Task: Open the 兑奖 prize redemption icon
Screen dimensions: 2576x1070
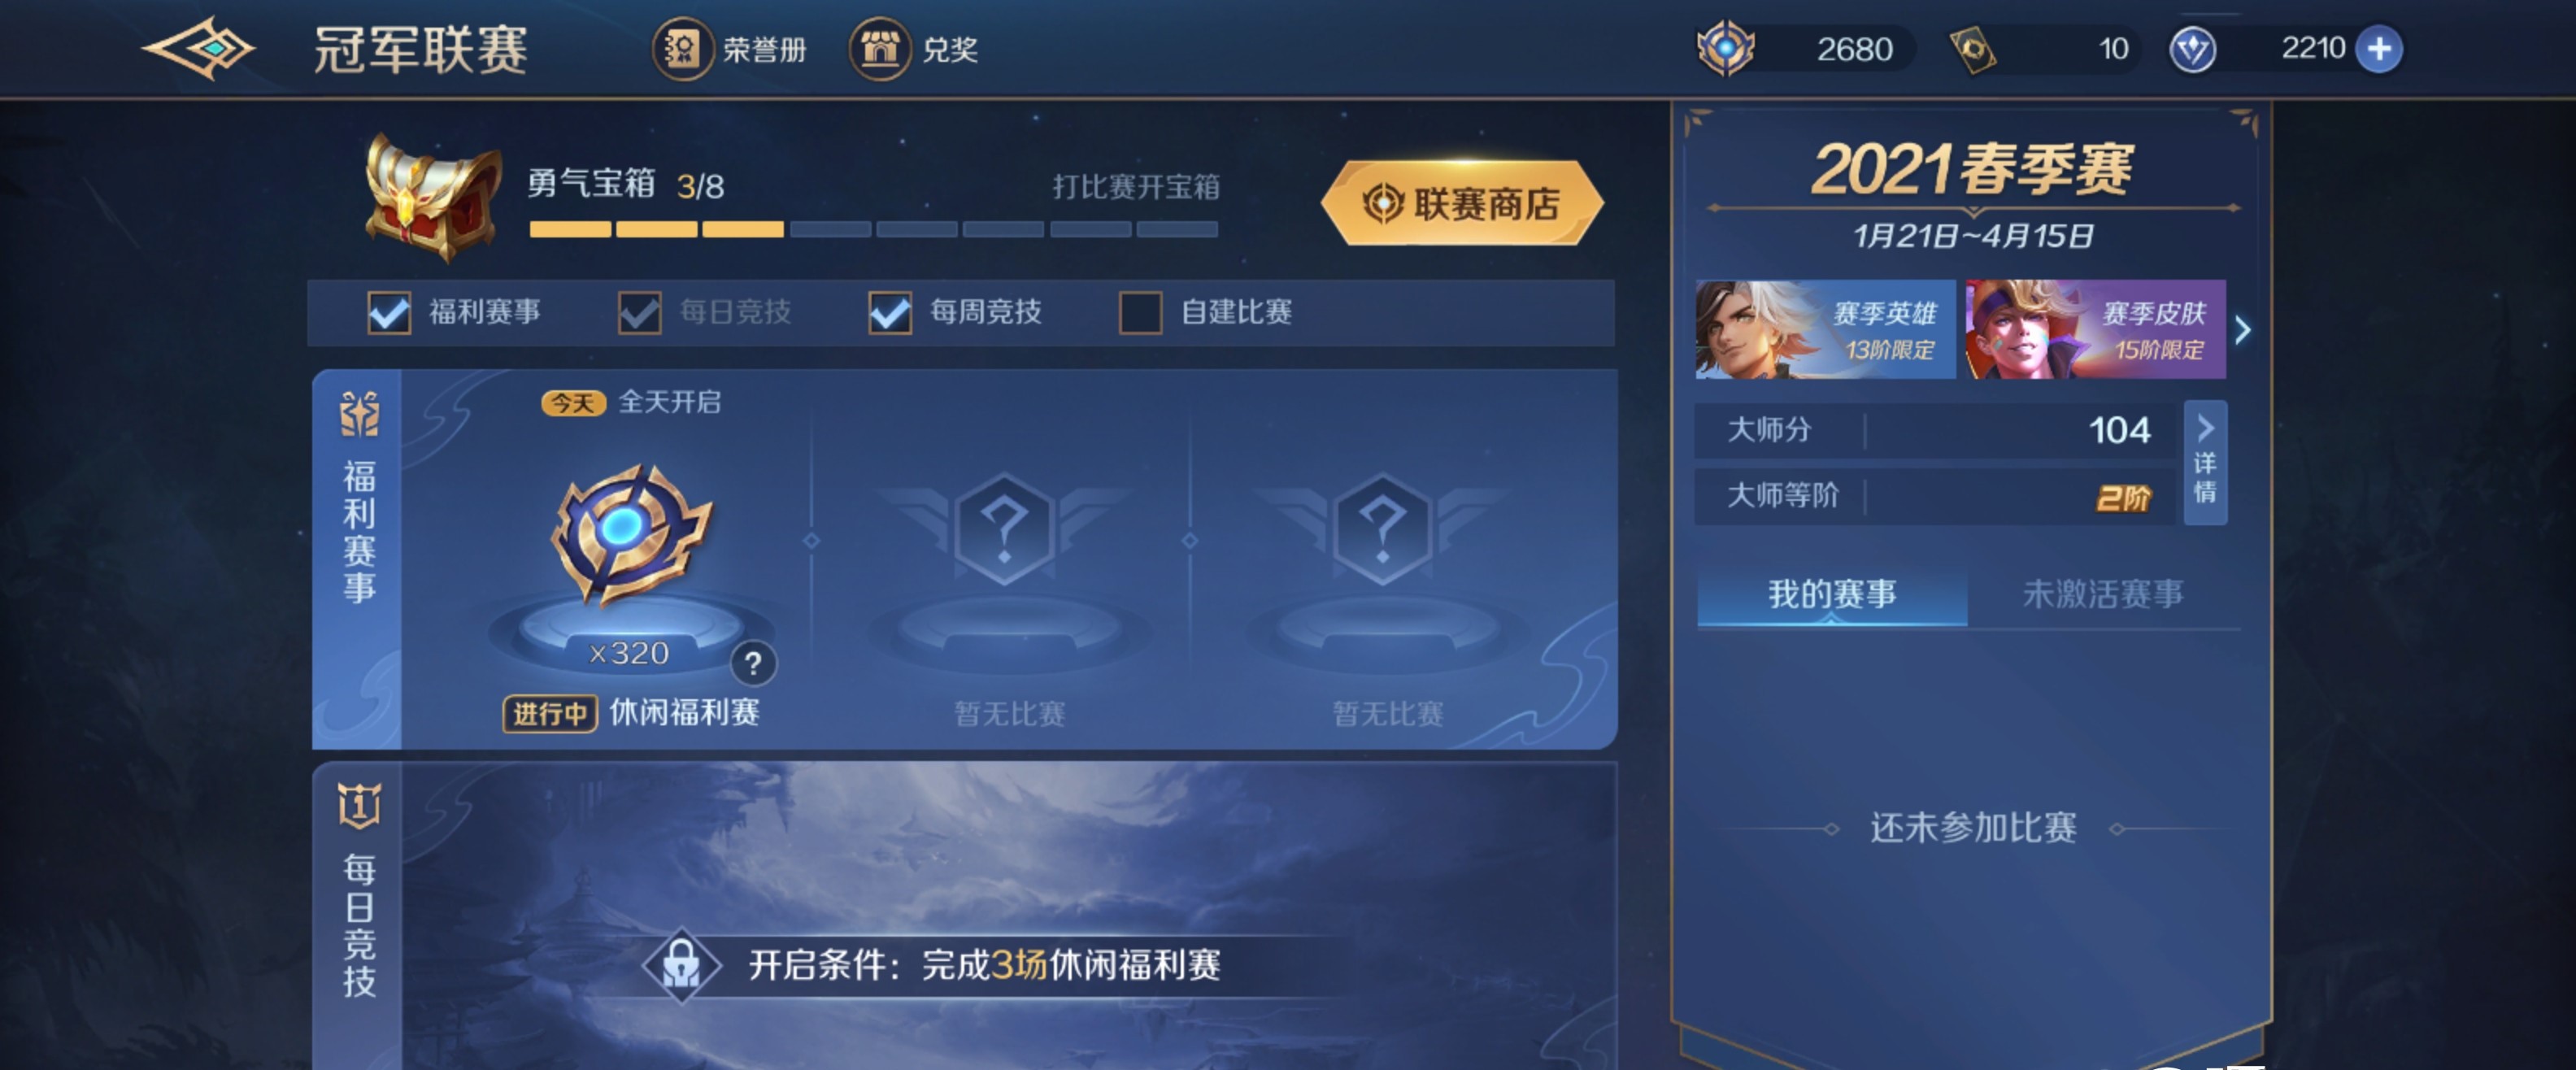Action: click(x=879, y=48)
